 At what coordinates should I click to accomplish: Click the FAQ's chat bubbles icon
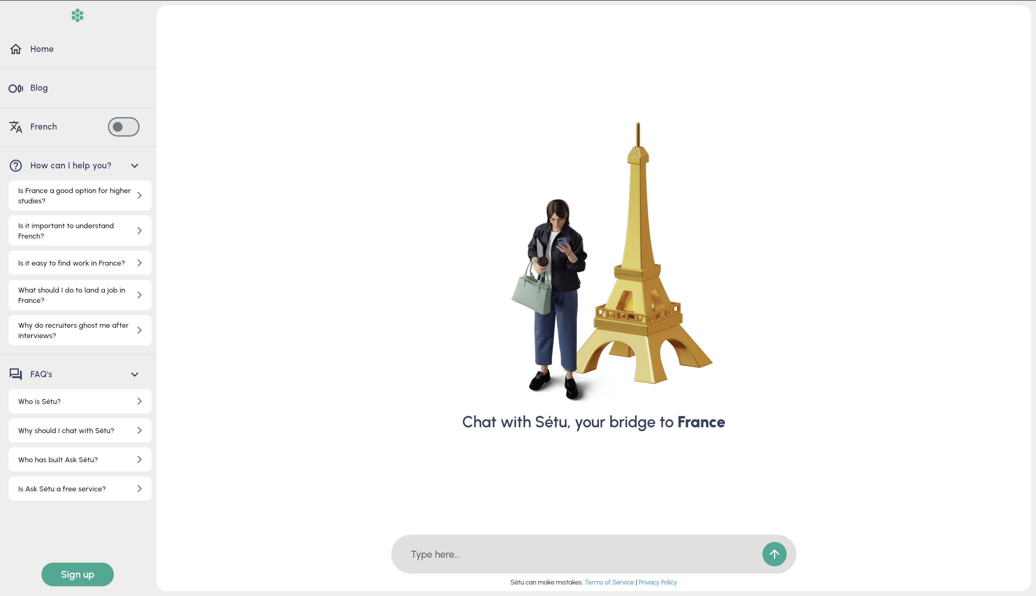click(16, 374)
